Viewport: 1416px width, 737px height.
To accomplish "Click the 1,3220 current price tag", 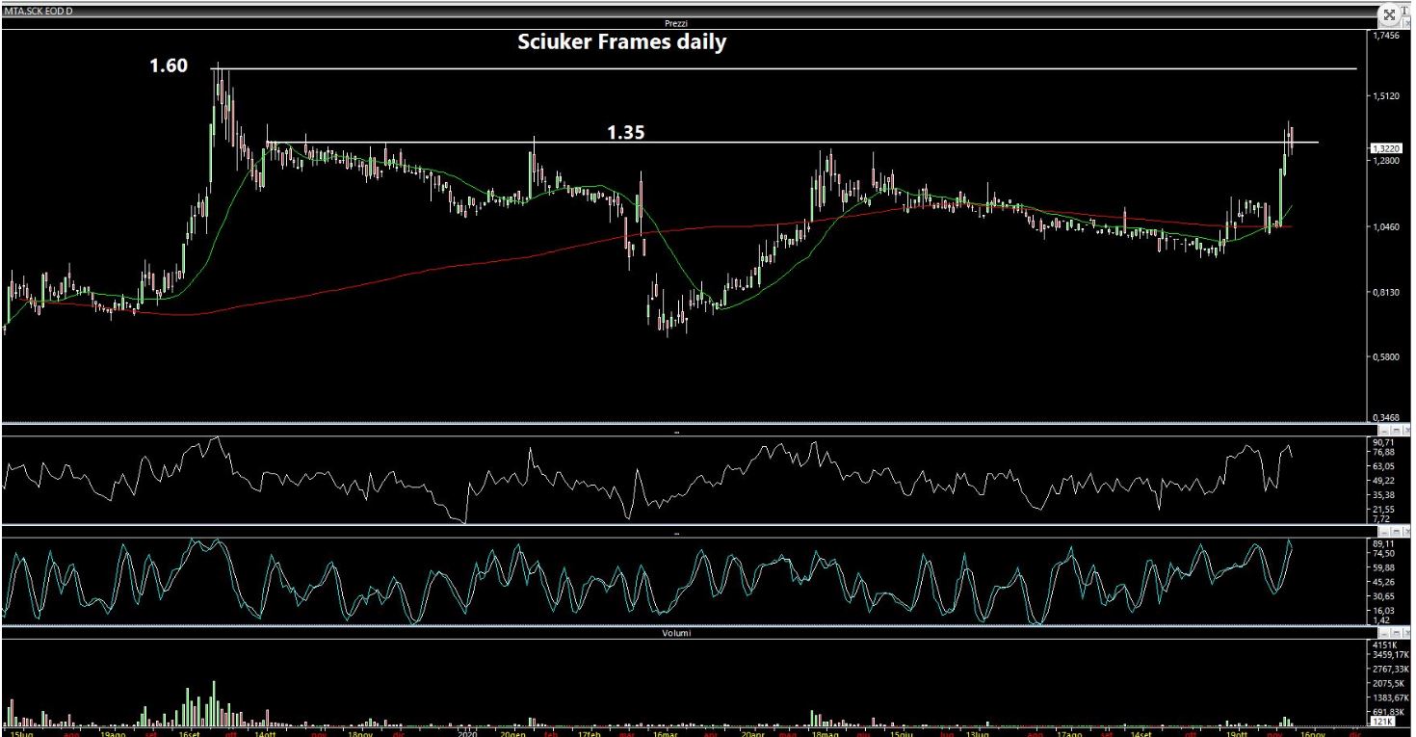I will tap(1387, 148).
